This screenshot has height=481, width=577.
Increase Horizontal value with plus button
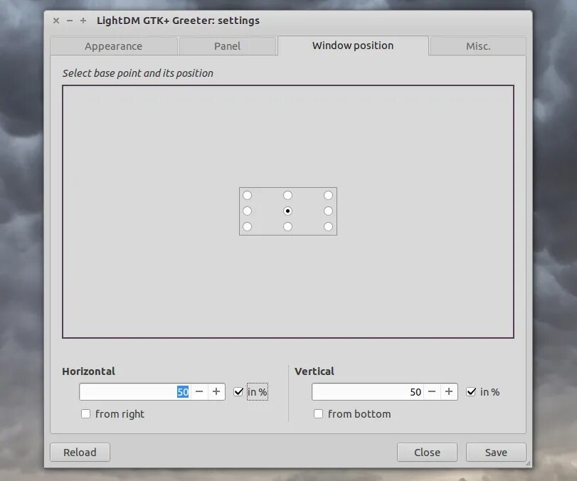(x=216, y=391)
